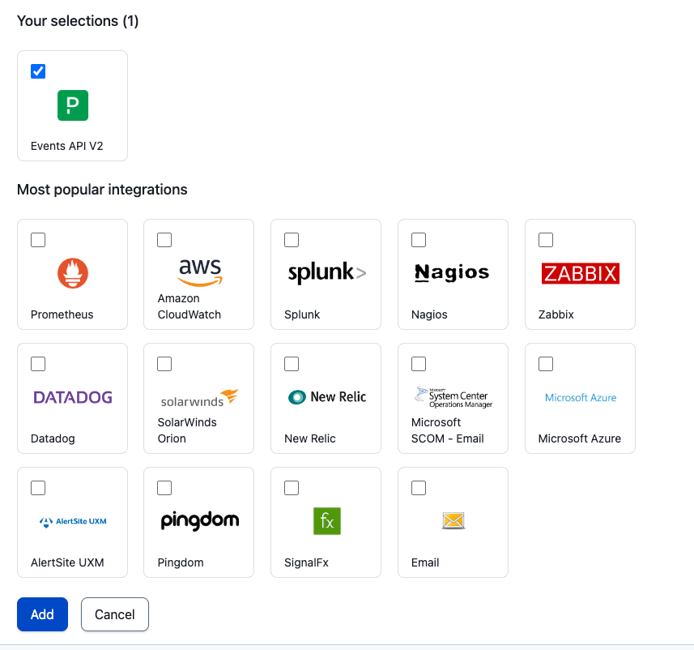Image resolution: width=694 pixels, height=650 pixels.
Task: Click the Email envelope icon
Action: click(453, 521)
